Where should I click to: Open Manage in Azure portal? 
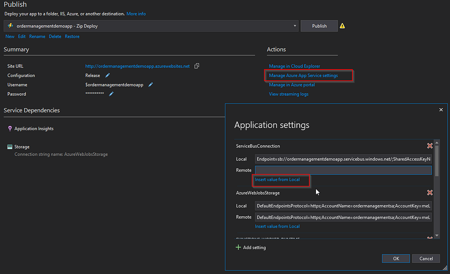tap(292, 85)
